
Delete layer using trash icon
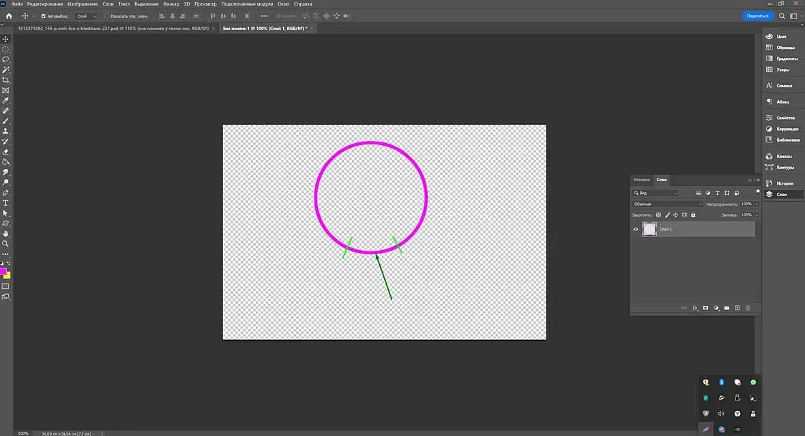[x=748, y=308]
